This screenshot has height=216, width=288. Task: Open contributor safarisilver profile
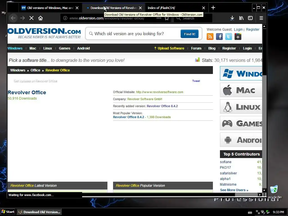click(228, 173)
